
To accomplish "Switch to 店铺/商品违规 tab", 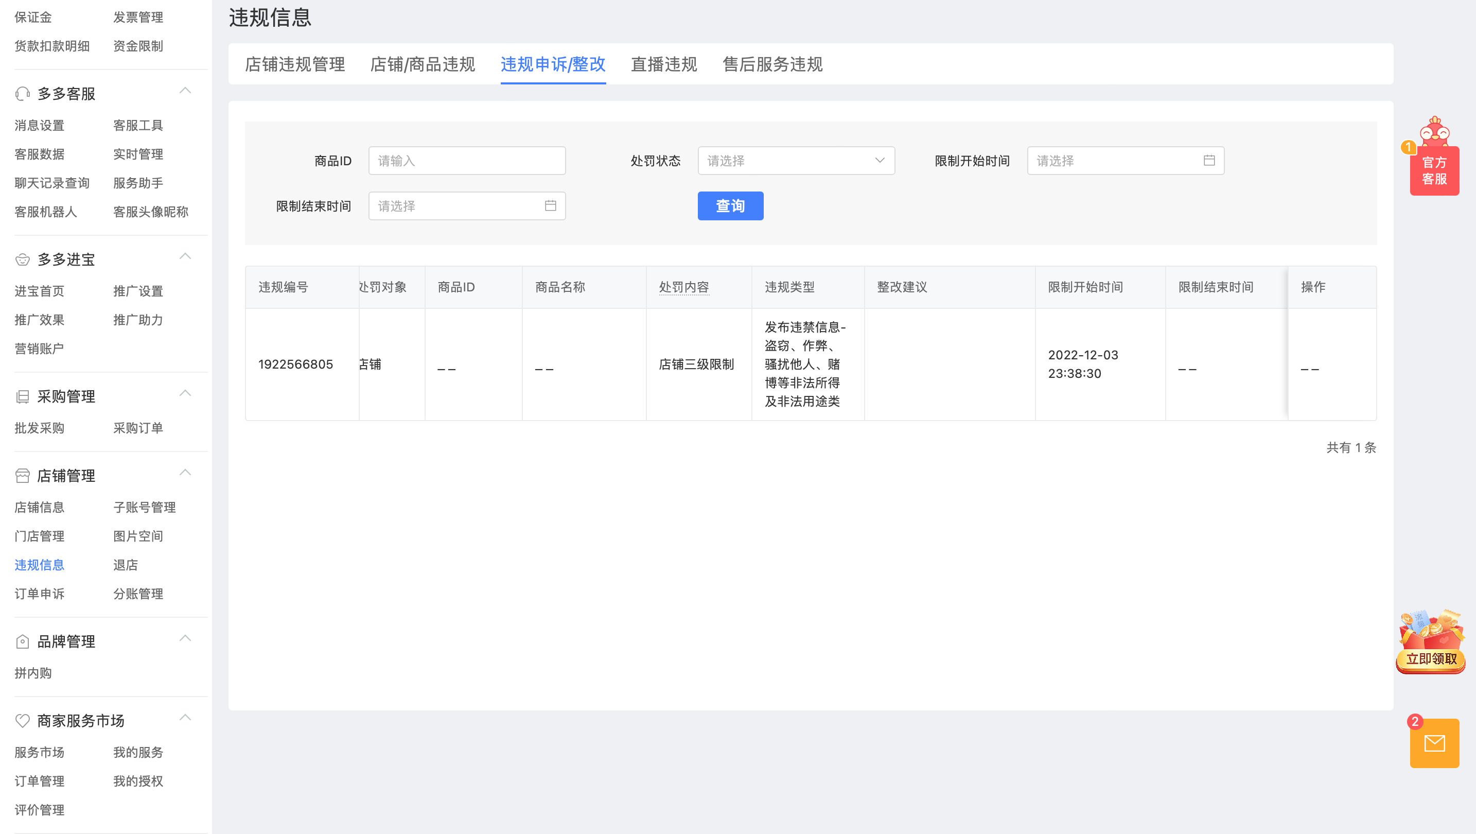I will pyautogui.click(x=423, y=64).
